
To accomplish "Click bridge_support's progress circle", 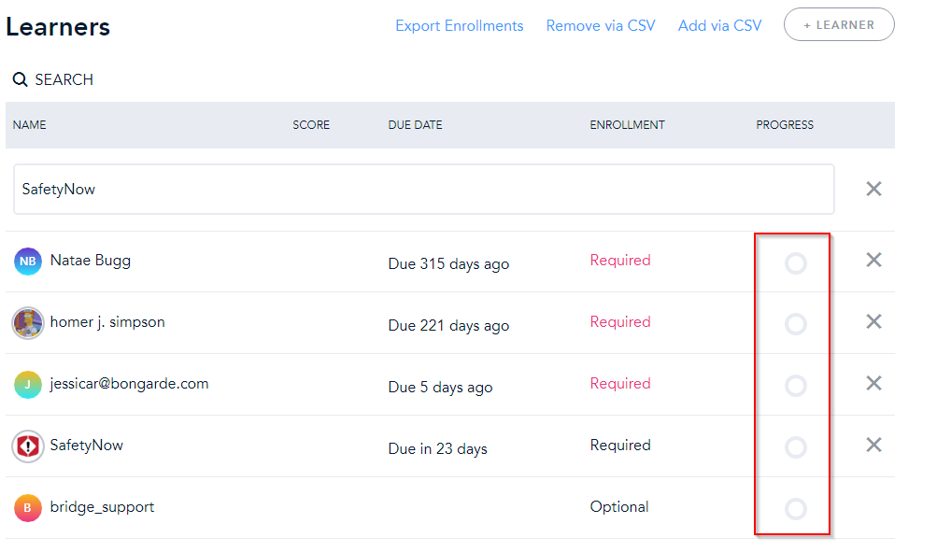I will pos(795,509).
